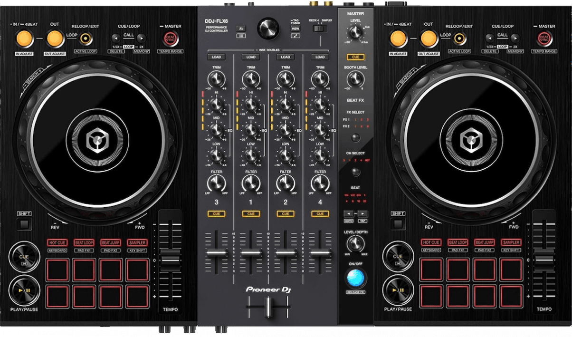Viewport: 572px width, 337px height.
Task: Click the left deck RELOOP/EXIT button
Action: (86, 38)
